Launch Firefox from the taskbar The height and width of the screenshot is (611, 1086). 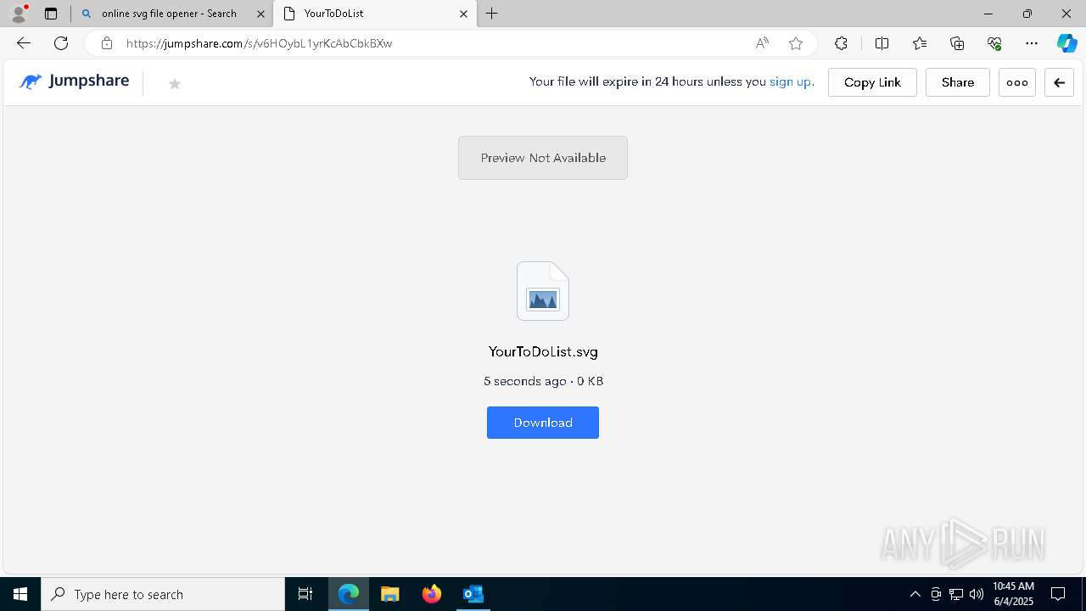pyautogui.click(x=431, y=594)
